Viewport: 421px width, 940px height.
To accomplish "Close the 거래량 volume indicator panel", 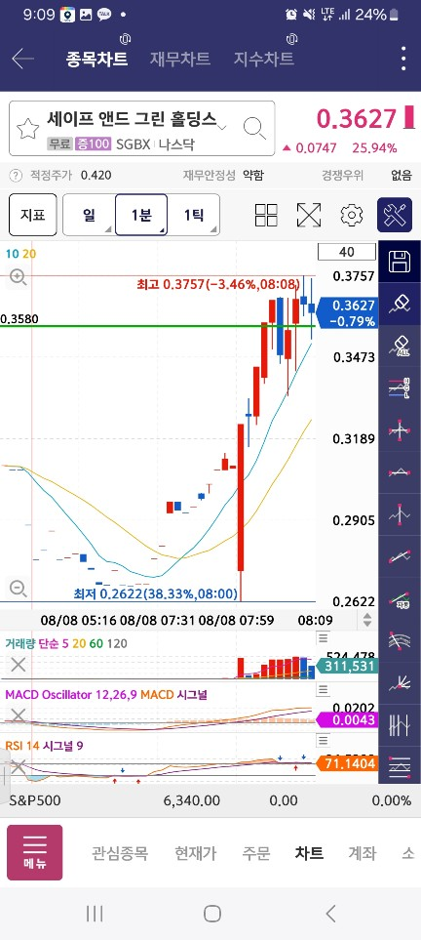I will point(19,664).
